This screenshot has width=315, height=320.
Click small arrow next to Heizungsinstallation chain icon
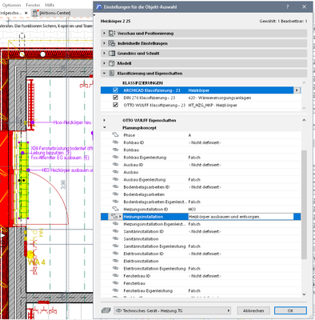click(x=120, y=217)
